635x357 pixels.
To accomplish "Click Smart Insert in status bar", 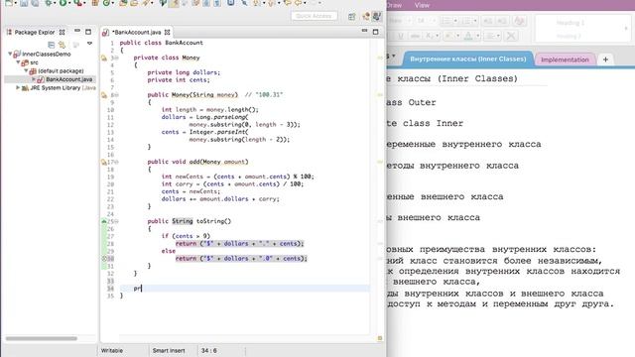I will click(x=169, y=350).
